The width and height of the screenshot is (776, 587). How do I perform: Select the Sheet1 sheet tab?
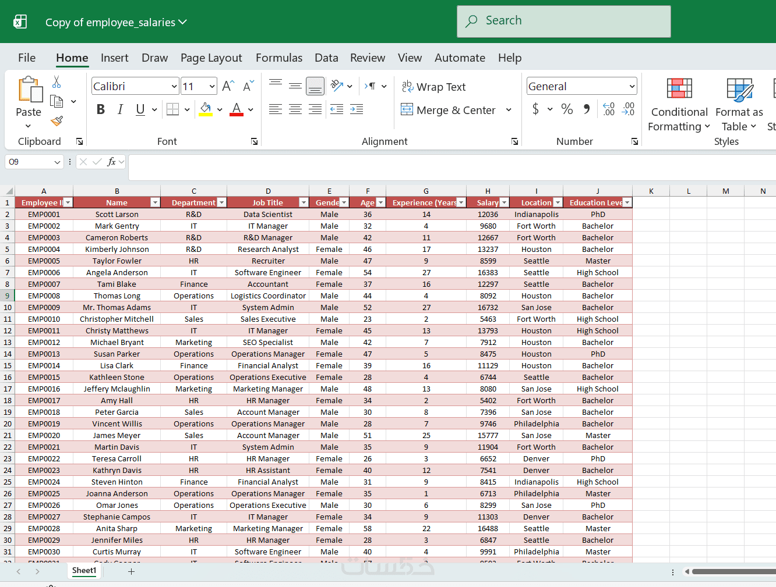84,571
